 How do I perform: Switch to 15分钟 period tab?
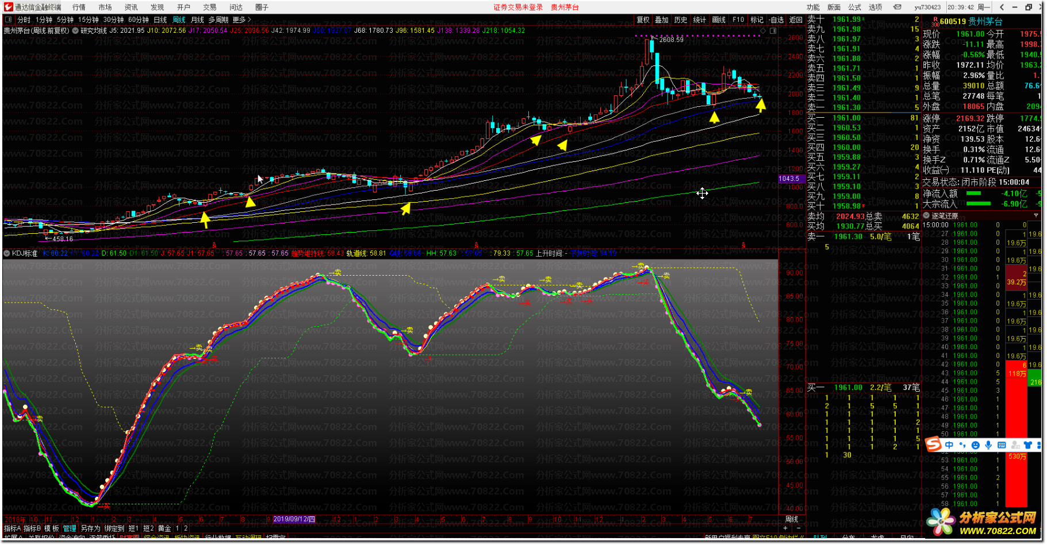point(88,20)
